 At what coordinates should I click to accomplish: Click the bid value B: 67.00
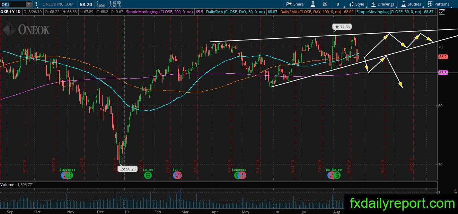[x=114, y=2]
